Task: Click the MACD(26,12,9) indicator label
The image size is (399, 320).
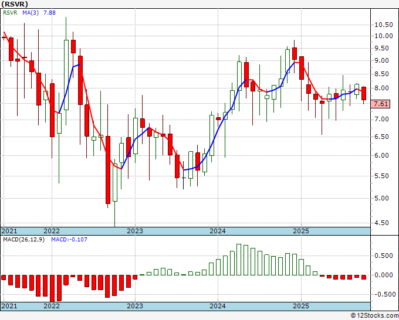Action: 23,240
